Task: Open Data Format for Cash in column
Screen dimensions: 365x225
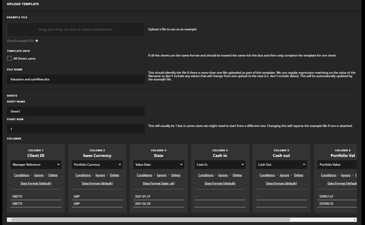Action: click(220, 183)
